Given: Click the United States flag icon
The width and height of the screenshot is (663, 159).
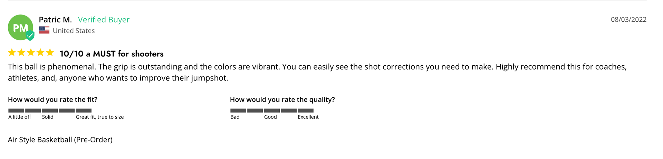Looking at the screenshot, I should [44, 30].
